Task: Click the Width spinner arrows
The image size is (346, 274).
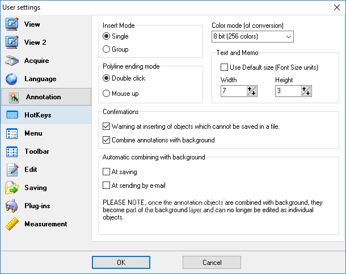Action: [251, 91]
